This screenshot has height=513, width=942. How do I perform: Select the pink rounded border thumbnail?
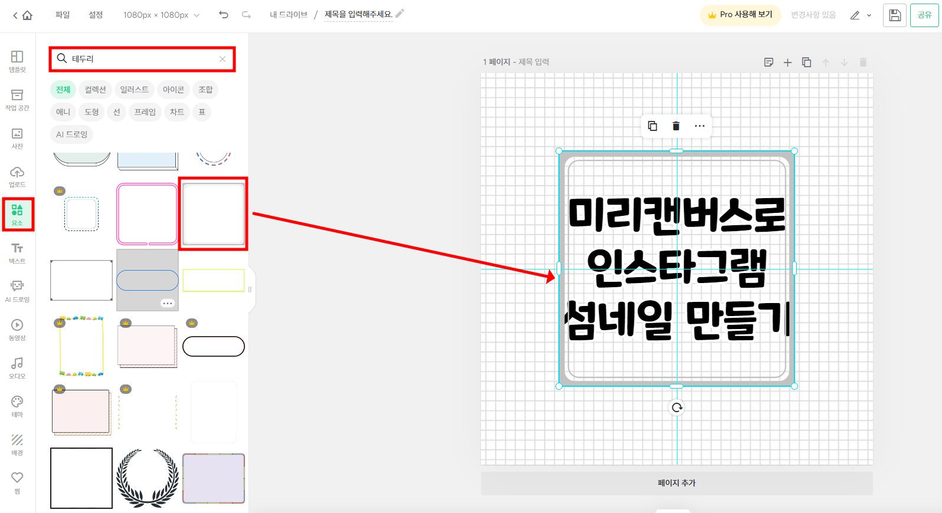coord(148,214)
